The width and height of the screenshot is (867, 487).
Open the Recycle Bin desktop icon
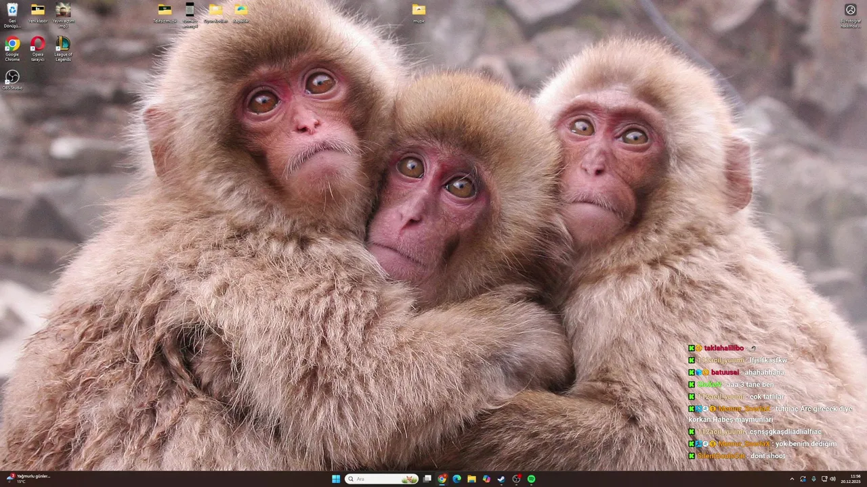12,15
